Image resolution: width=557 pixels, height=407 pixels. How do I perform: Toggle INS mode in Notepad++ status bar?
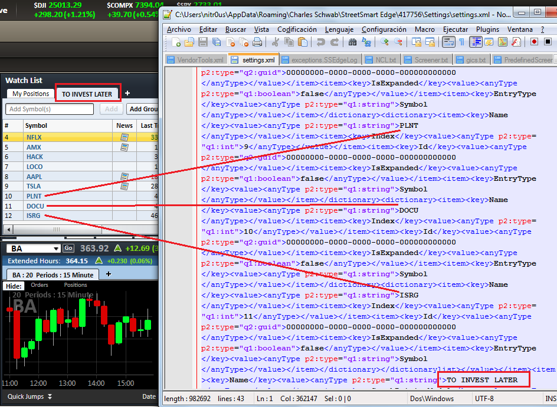(x=551, y=399)
